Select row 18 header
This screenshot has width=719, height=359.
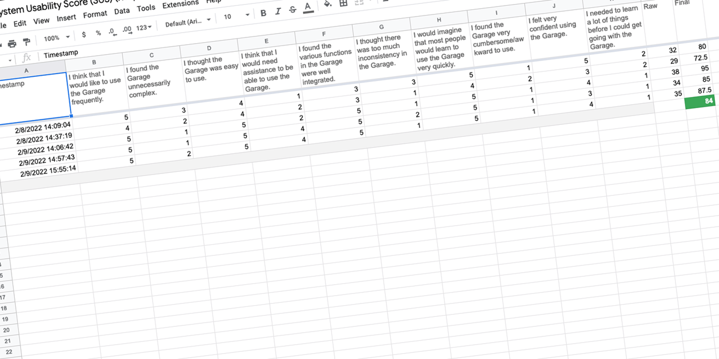[4, 308]
